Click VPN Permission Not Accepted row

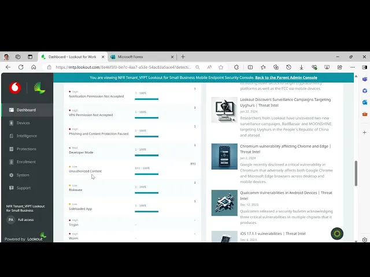pyautogui.click(x=132, y=113)
